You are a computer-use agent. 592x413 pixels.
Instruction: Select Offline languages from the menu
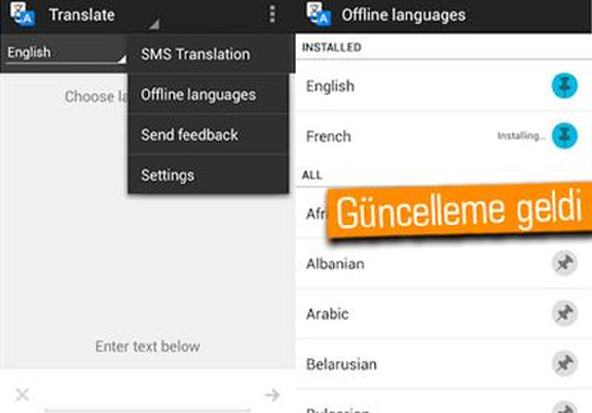[198, 94]
